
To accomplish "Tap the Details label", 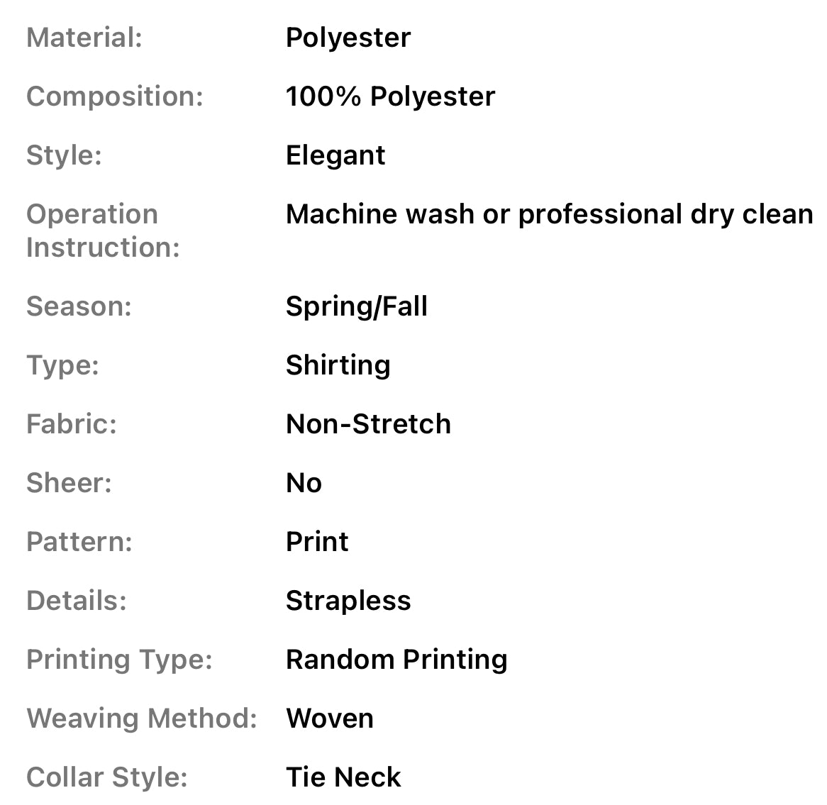I will (x=76, y=601).
